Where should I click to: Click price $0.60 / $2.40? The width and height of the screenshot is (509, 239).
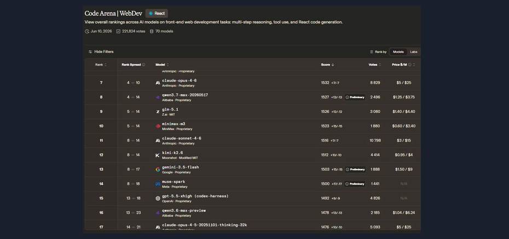tap(403, 126)
